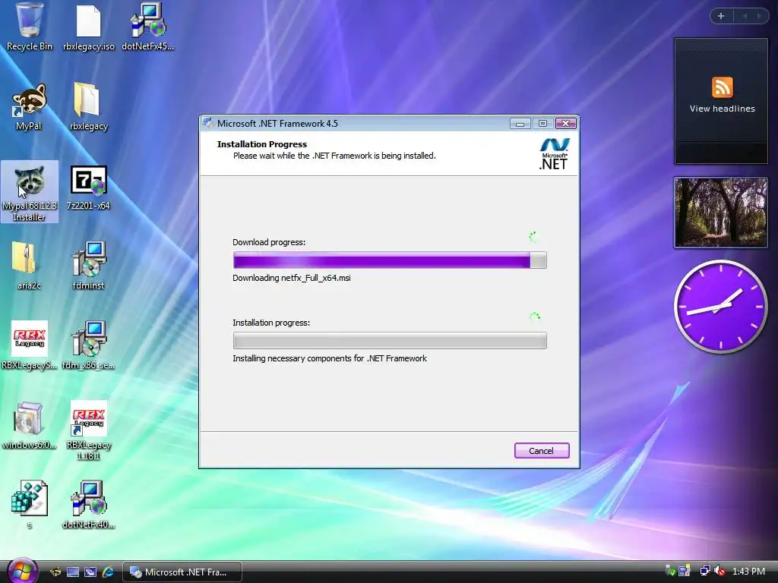This screenshot has width=778, height=583.
Task: Select the rbxlegacy.iso file icon
Action: tap(88, 27)
